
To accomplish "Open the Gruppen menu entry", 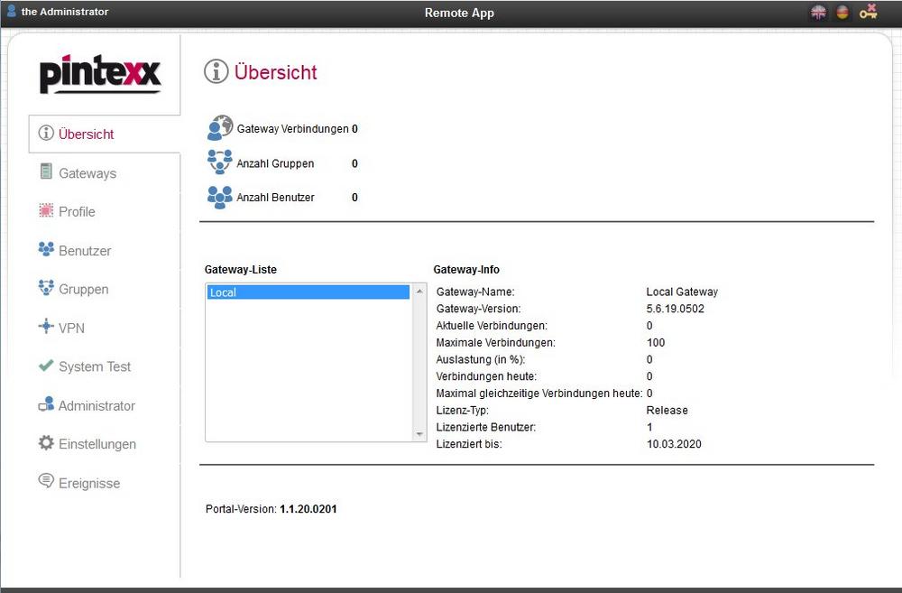I will 83,290.
